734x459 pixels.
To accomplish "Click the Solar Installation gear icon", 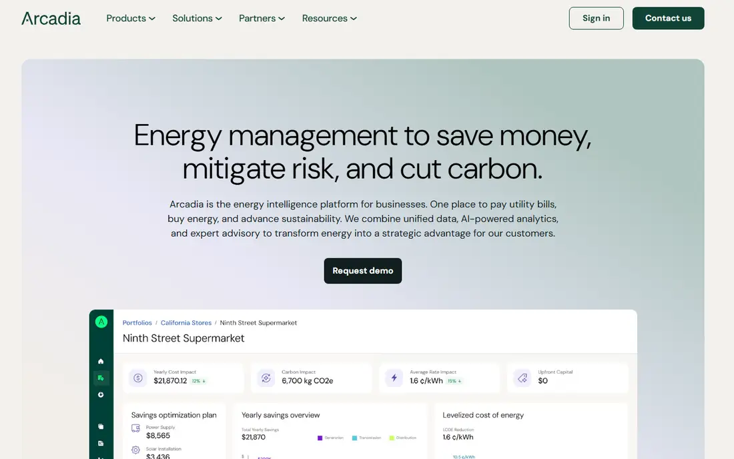I will coord(135,450).
